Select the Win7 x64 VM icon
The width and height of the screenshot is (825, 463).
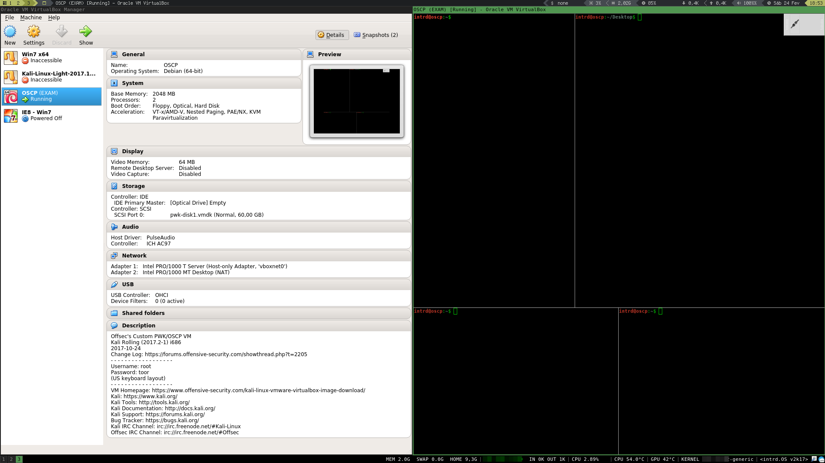(11, 57)
